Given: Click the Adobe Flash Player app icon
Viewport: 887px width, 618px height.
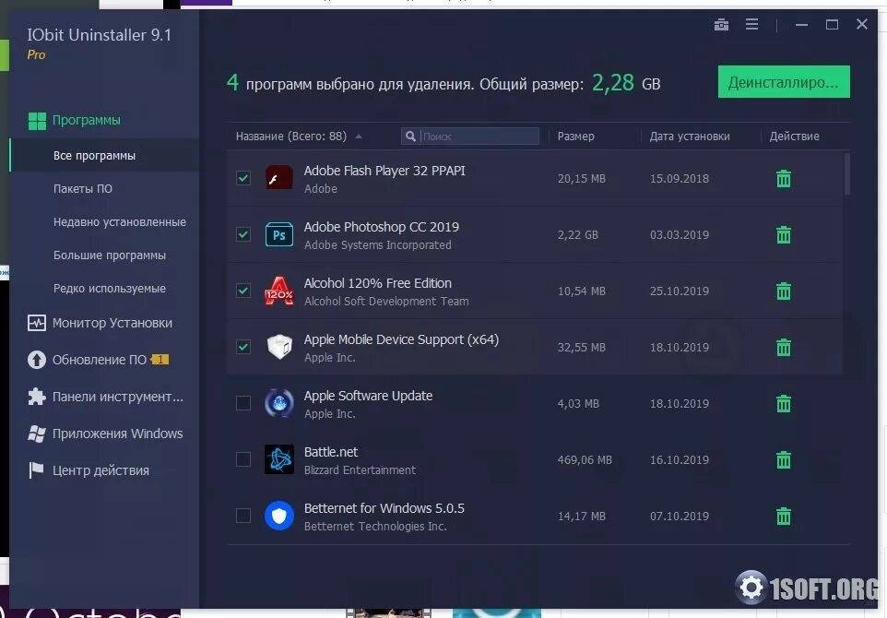Looking at the screenshot, I should [x=279, y=178].
